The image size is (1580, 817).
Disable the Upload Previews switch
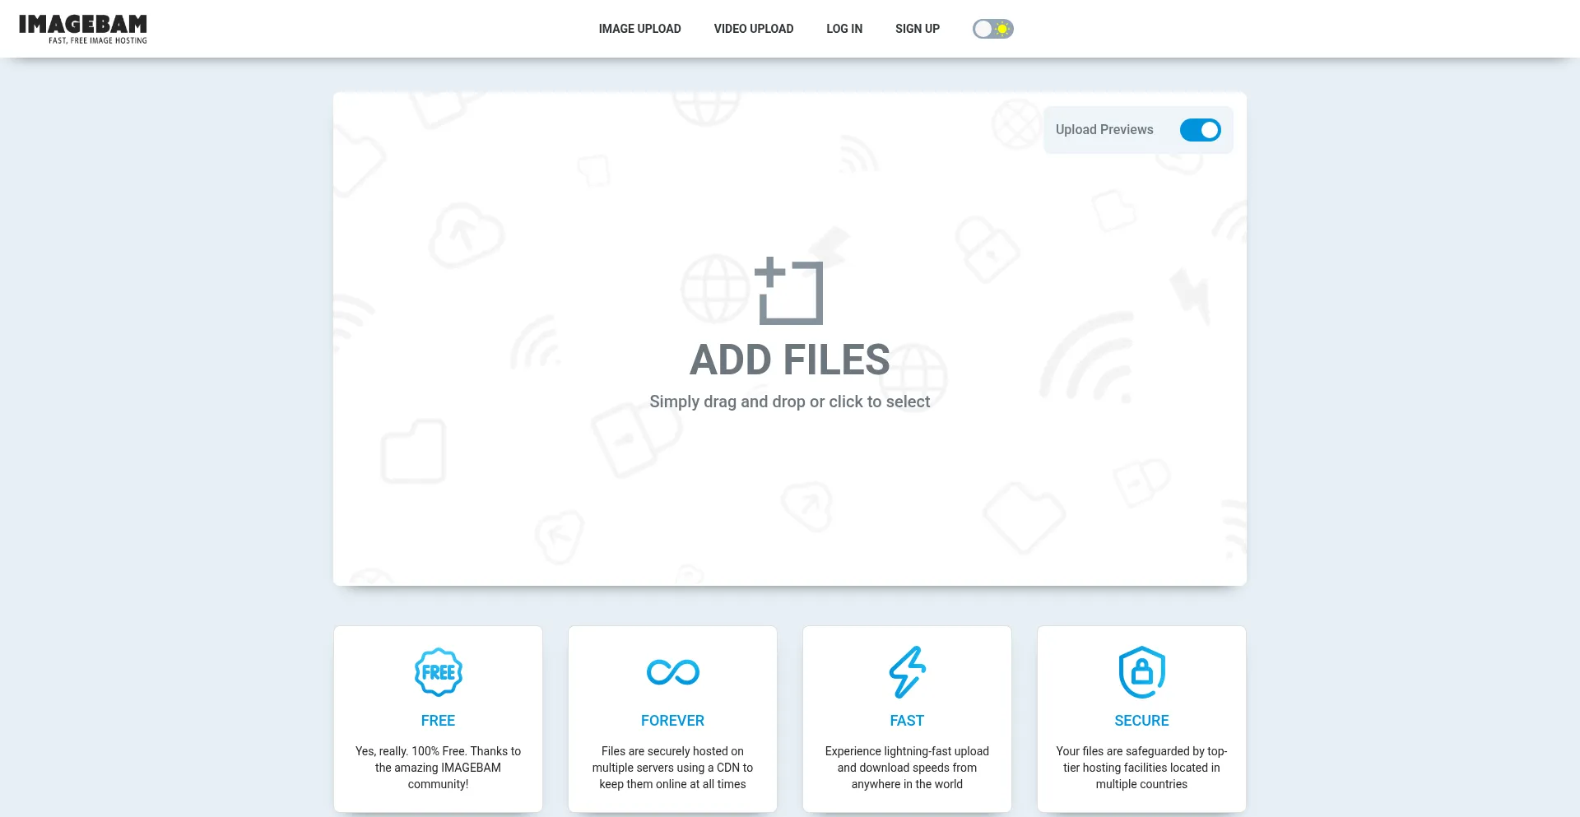(1200, 130)
